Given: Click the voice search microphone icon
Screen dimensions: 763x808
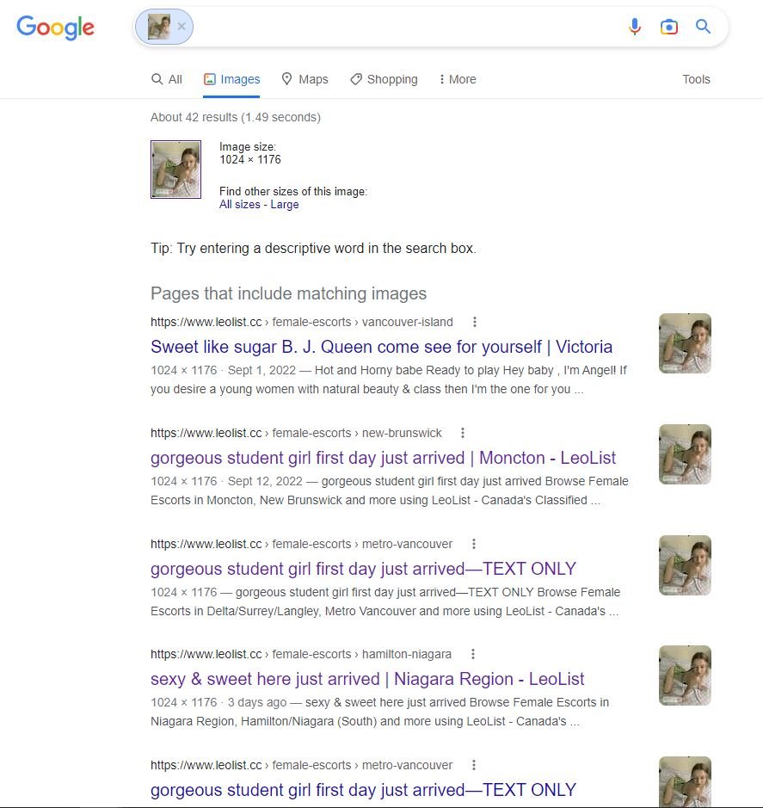Looking at the screenshot, I should click(635, 27).
